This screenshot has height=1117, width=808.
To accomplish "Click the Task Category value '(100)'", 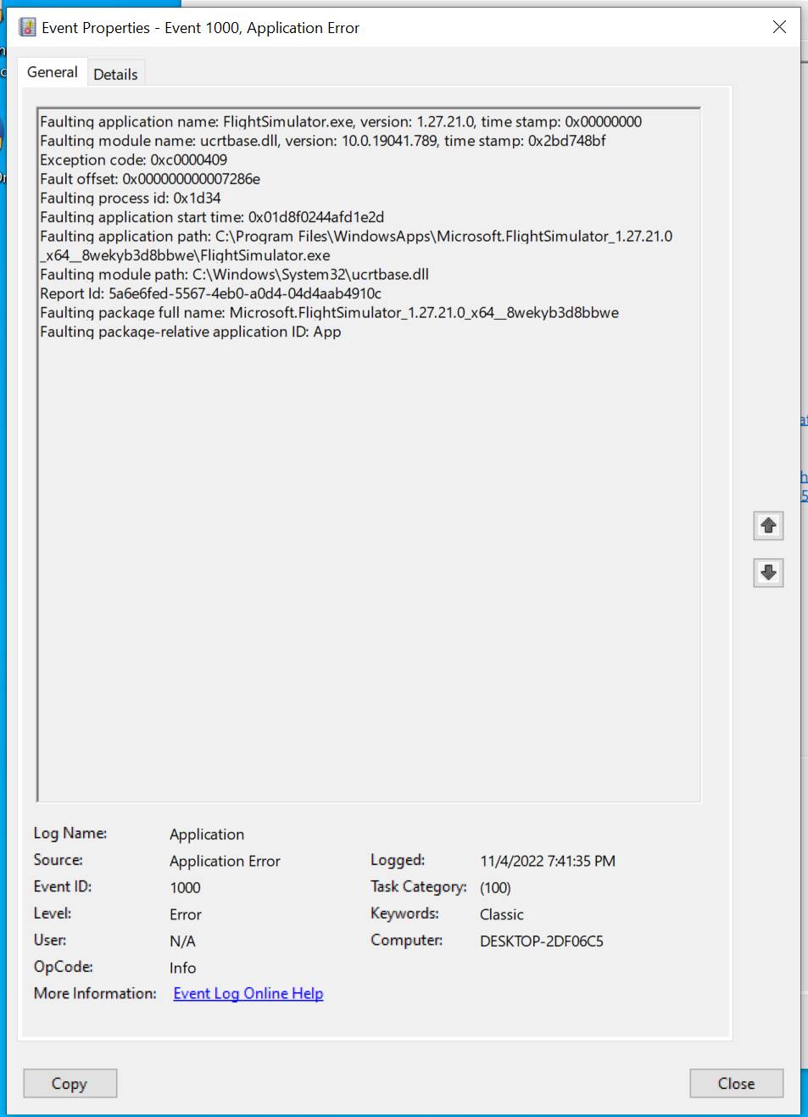I will [x=495, y=888].
